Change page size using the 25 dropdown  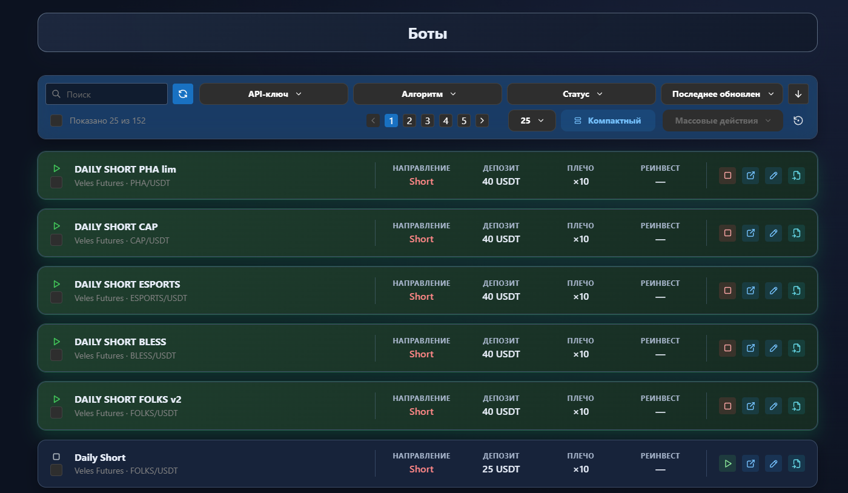[x=532, y=121]
